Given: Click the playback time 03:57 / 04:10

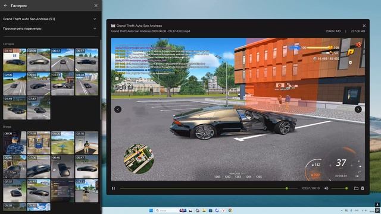Looking at the screenshot, I should (x=311, y=188).
